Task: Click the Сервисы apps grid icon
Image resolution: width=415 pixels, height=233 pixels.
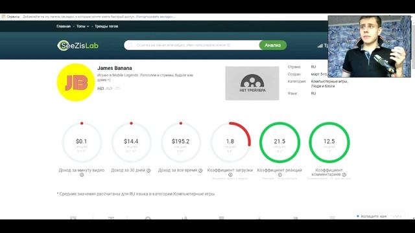Action: click(3, 16)
